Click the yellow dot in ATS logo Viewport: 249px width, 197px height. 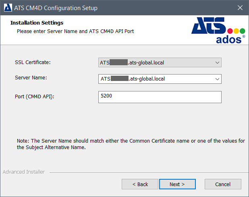[x=237, y=31]
